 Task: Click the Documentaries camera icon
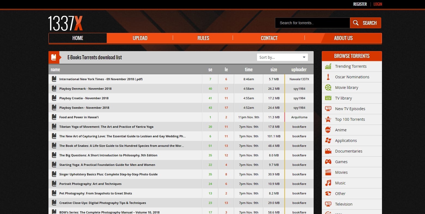tap(328, 151)
